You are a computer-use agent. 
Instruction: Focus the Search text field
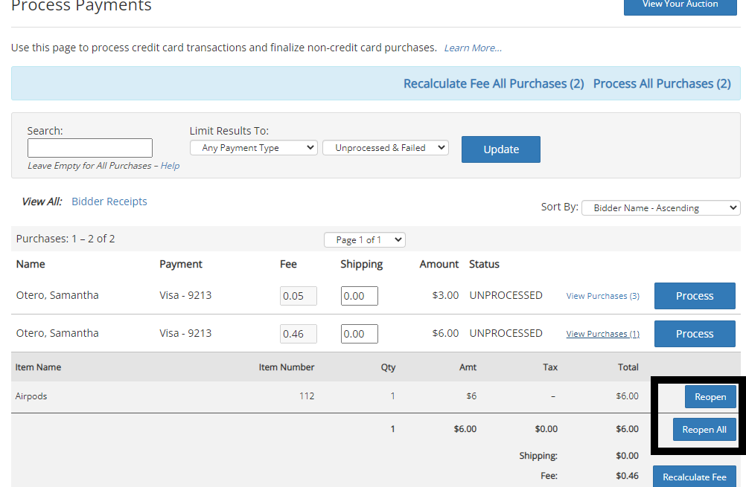pyautogui.click(x=89, y=148)
